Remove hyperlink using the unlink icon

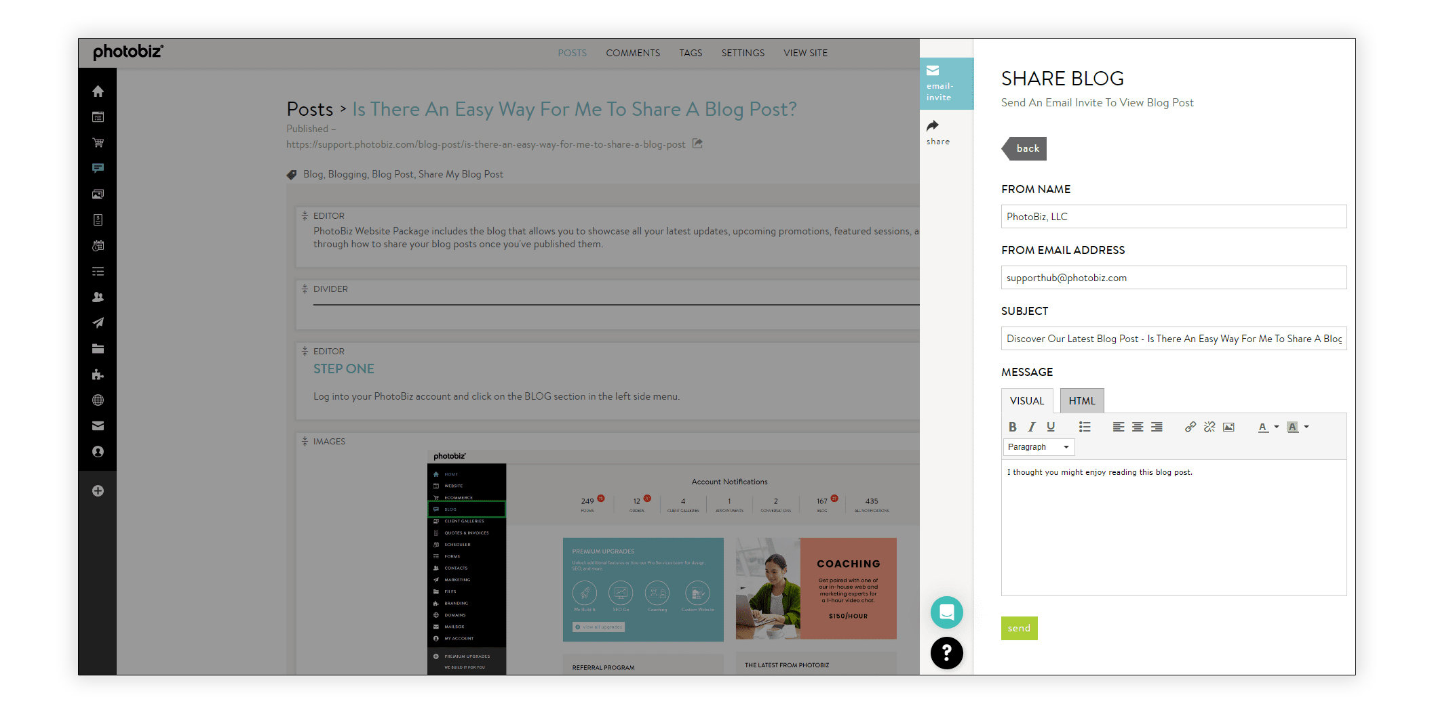pyautogui.click(x=1209, y=427)
